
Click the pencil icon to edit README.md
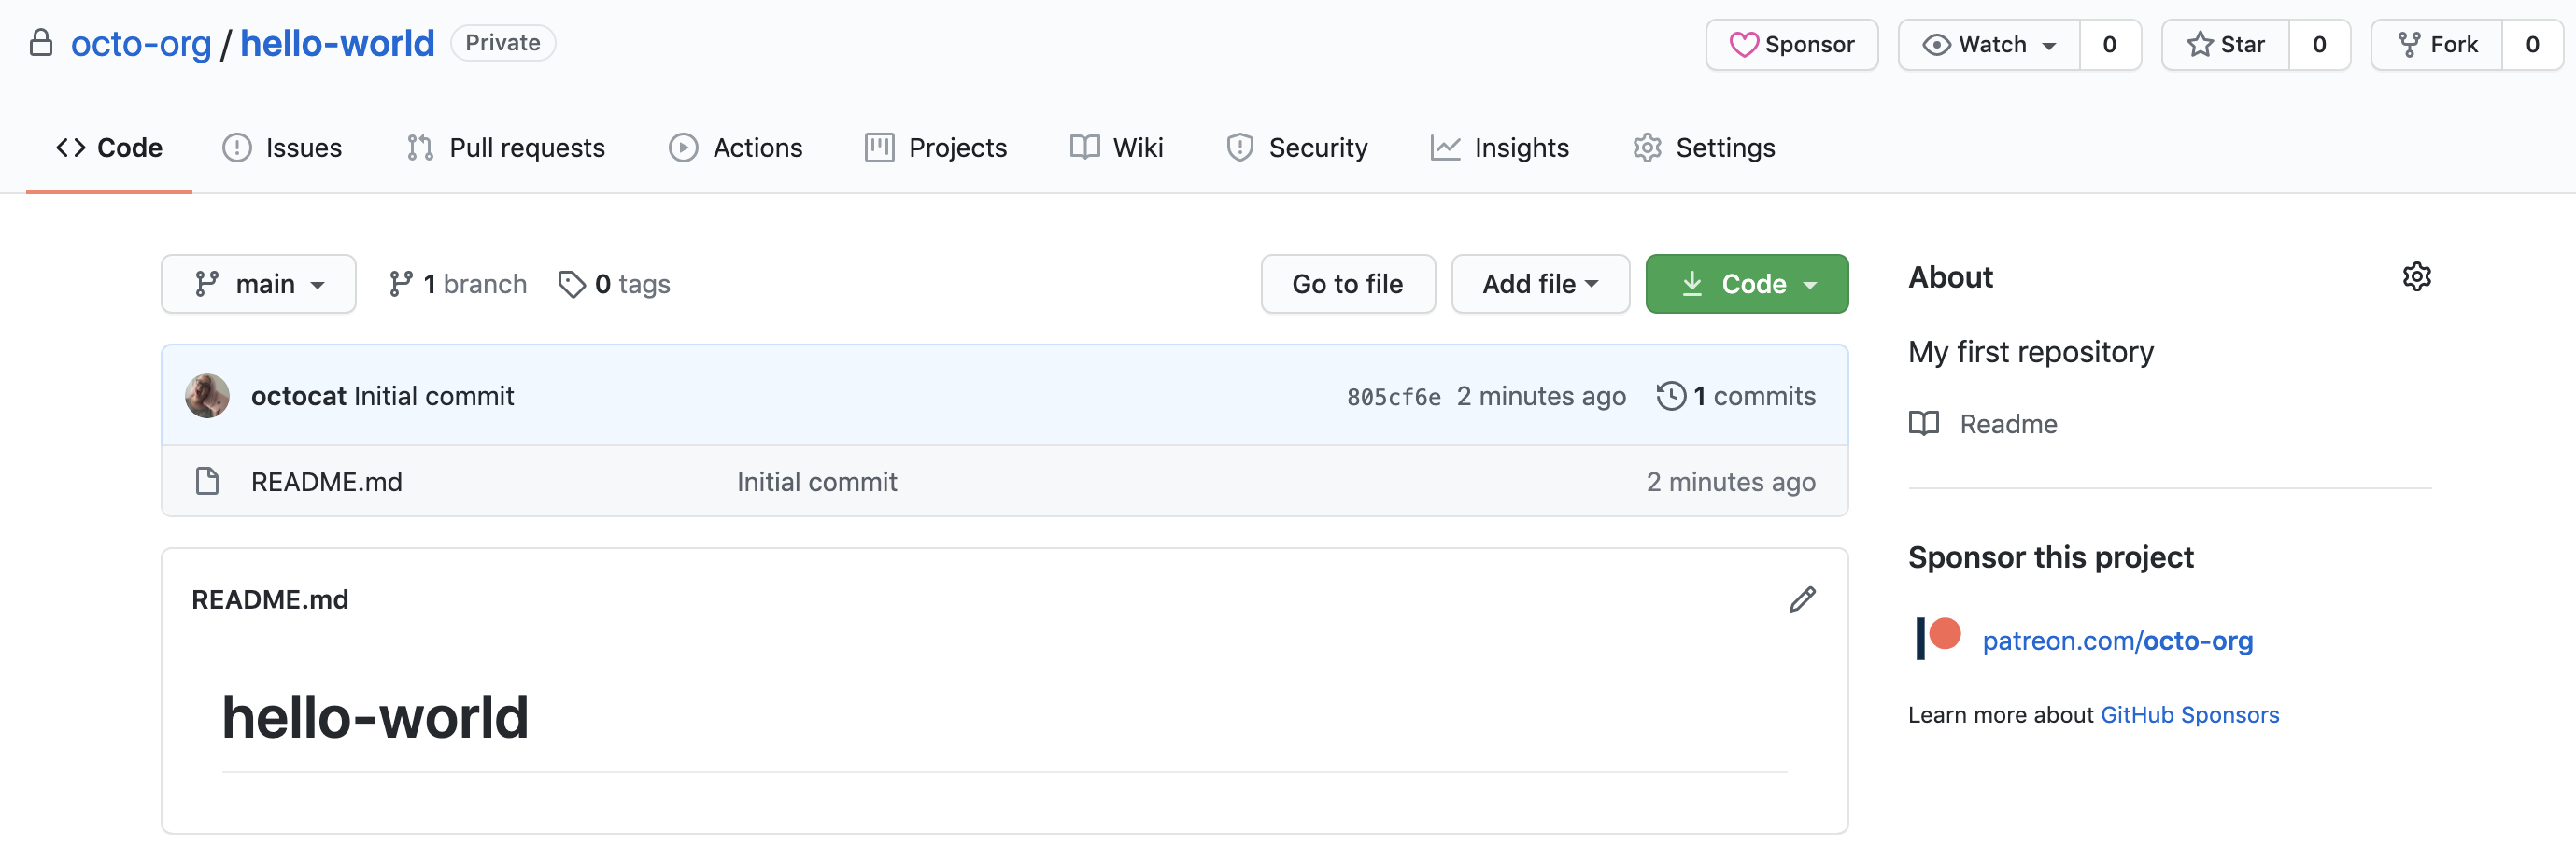[1802, 599]
